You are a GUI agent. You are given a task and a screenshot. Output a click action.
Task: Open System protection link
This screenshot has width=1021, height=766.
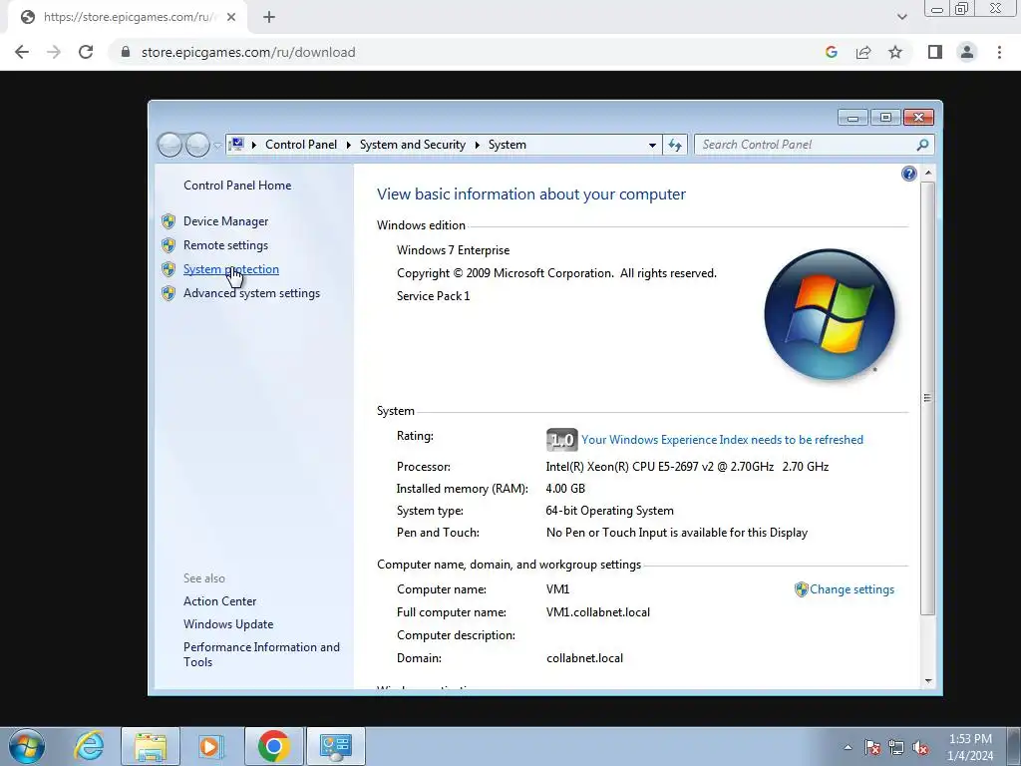coord(230,269)
